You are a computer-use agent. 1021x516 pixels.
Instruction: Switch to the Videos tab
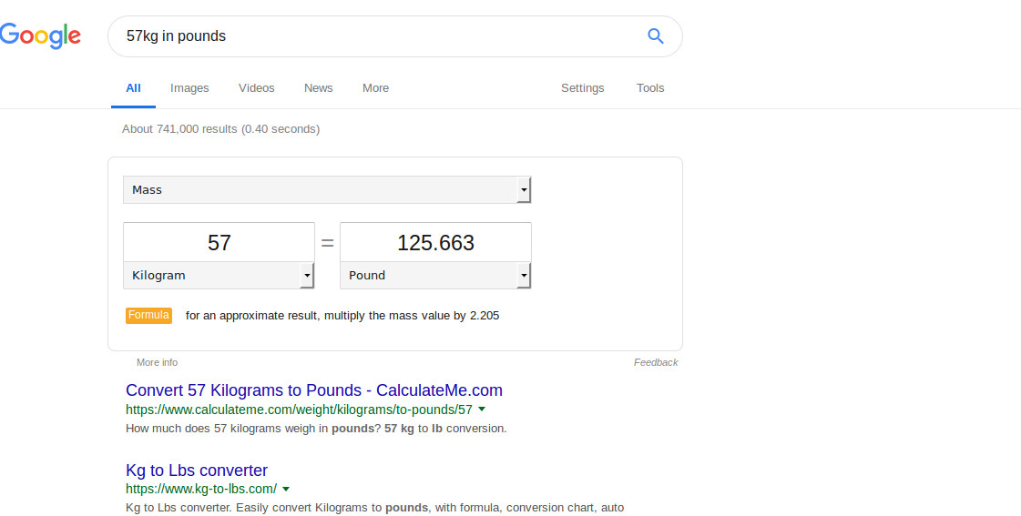tap(256, 88)
